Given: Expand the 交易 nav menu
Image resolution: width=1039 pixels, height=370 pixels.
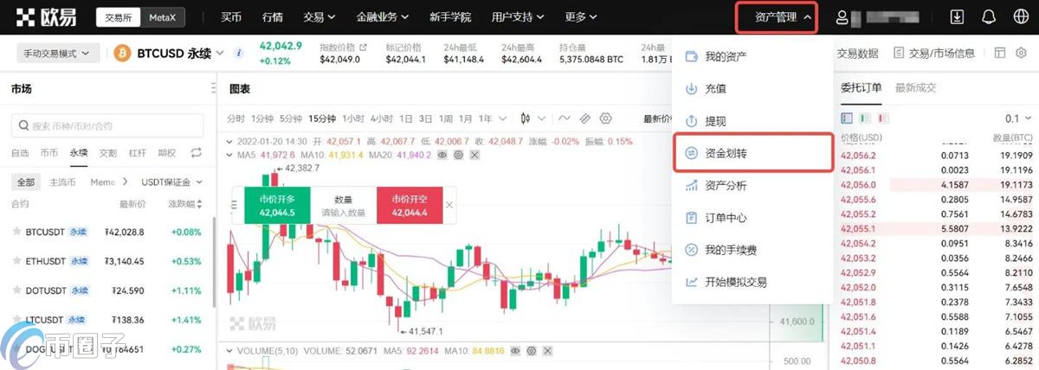Looking at the screenshot, I should [319, 17].
